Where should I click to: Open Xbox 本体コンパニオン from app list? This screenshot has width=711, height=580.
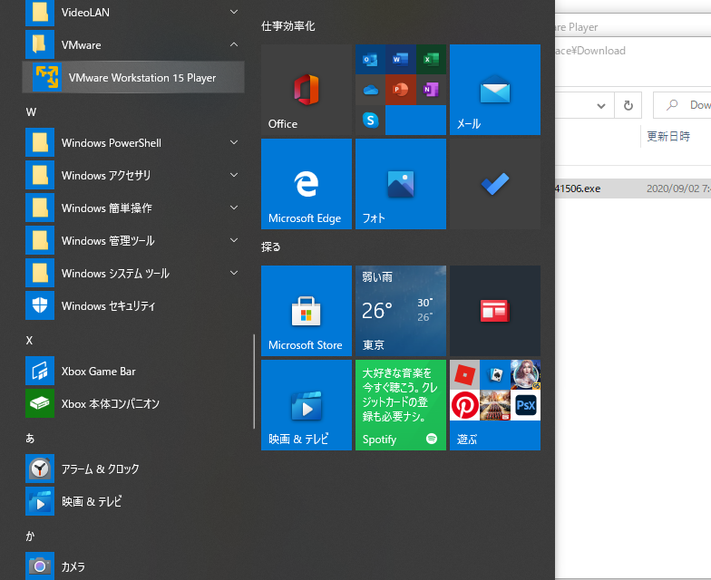pyautogui.click(x=133, y=404)
